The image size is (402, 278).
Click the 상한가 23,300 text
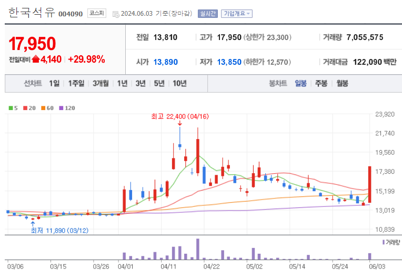pyautogui.click(x=267, y=37)
